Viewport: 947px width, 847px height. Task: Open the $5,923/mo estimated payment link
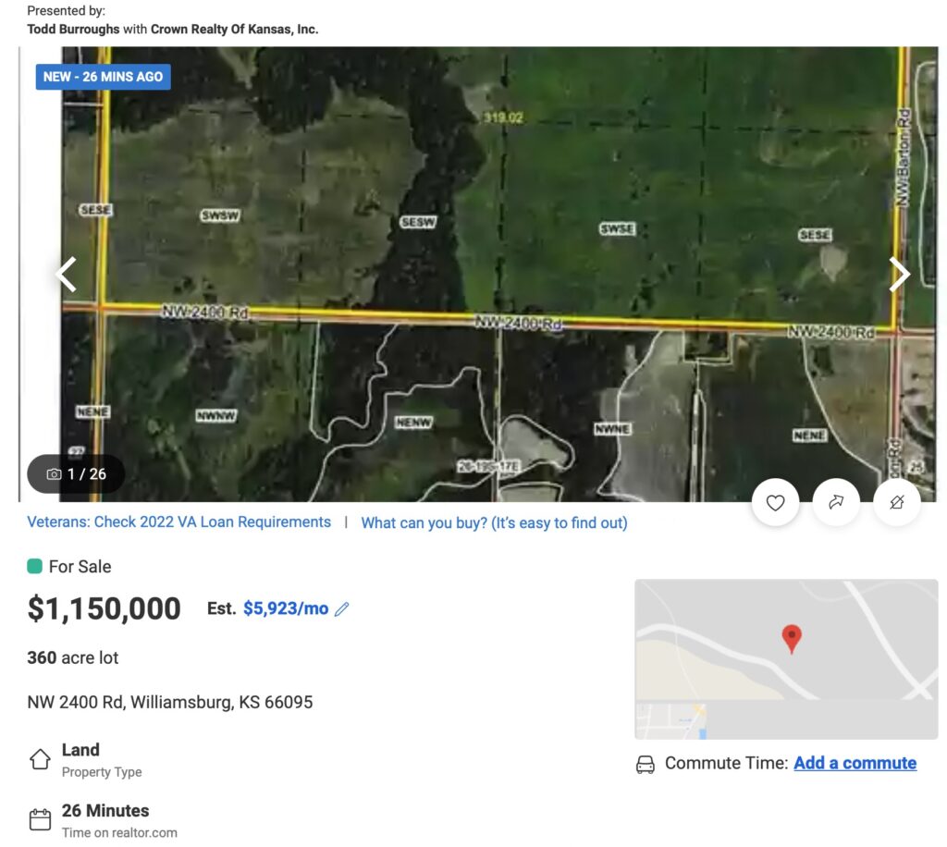[x=285, y=608]
